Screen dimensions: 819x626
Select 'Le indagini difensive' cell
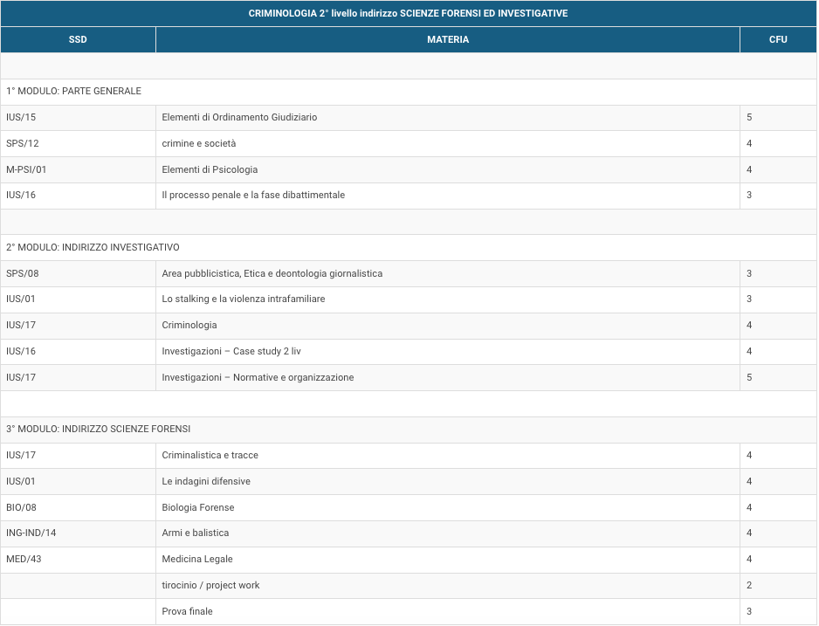click(448, 481)
